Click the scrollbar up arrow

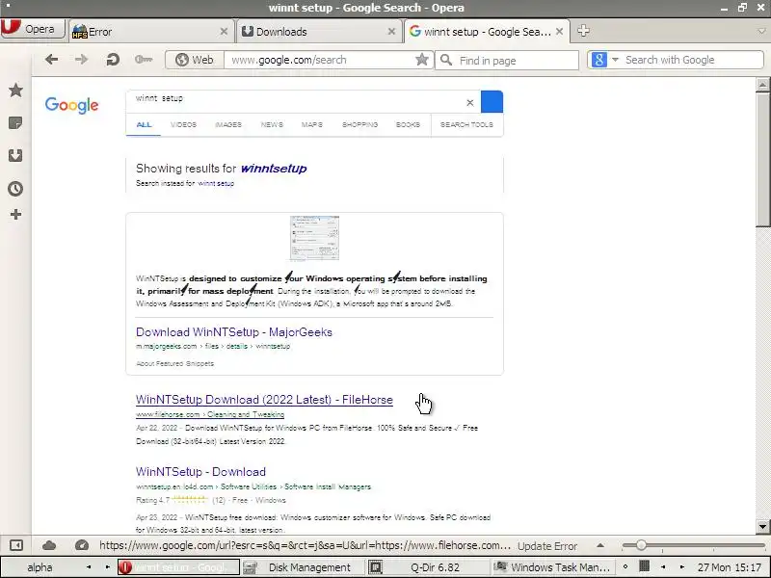click(762, 85)
